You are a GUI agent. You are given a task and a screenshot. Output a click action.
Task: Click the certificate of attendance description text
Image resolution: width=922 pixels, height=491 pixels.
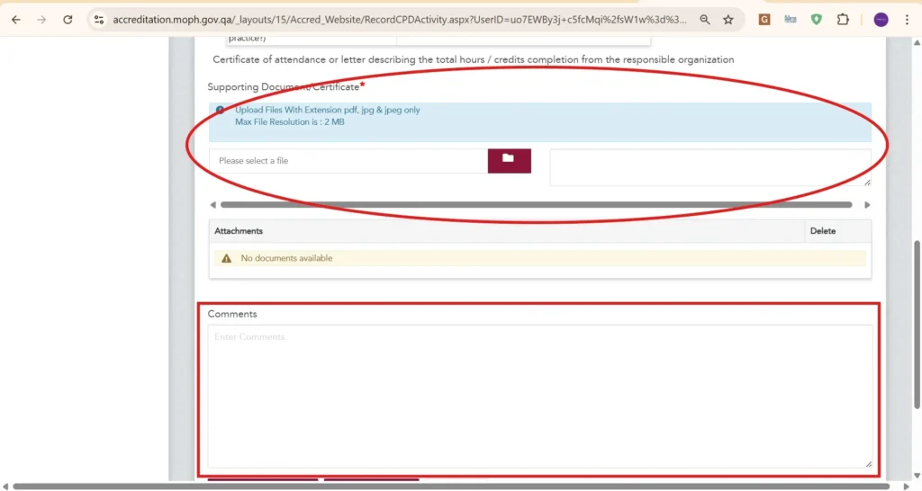coord(474,59)
